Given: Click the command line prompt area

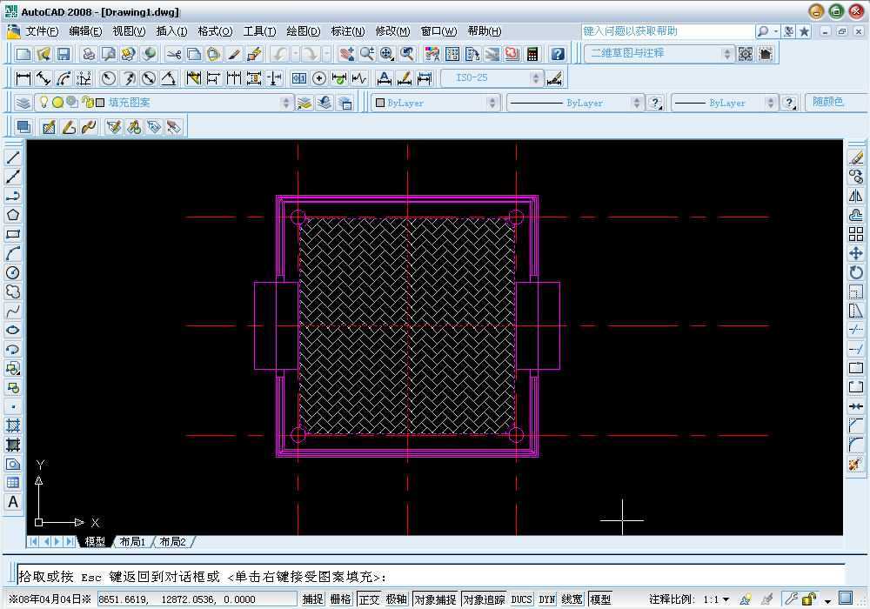Looking at the screenshot, I should (x=431, y=577).
